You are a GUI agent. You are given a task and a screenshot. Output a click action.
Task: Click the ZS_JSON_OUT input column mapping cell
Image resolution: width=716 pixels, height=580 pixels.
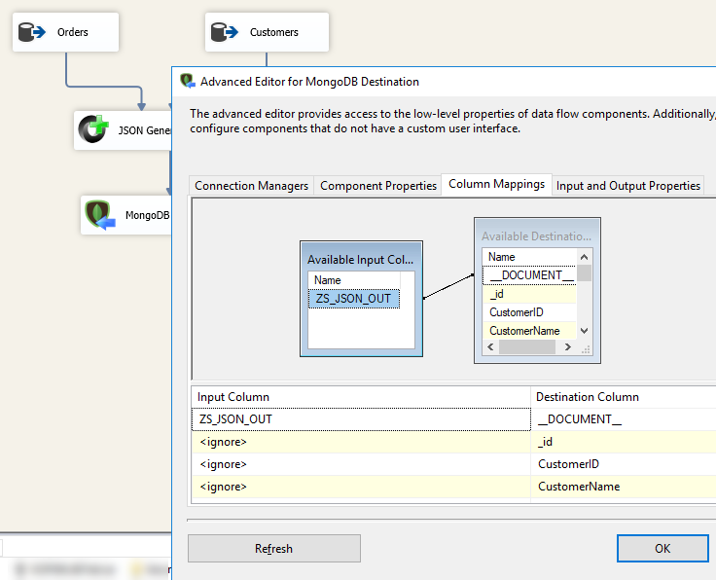tap(361, 419)
